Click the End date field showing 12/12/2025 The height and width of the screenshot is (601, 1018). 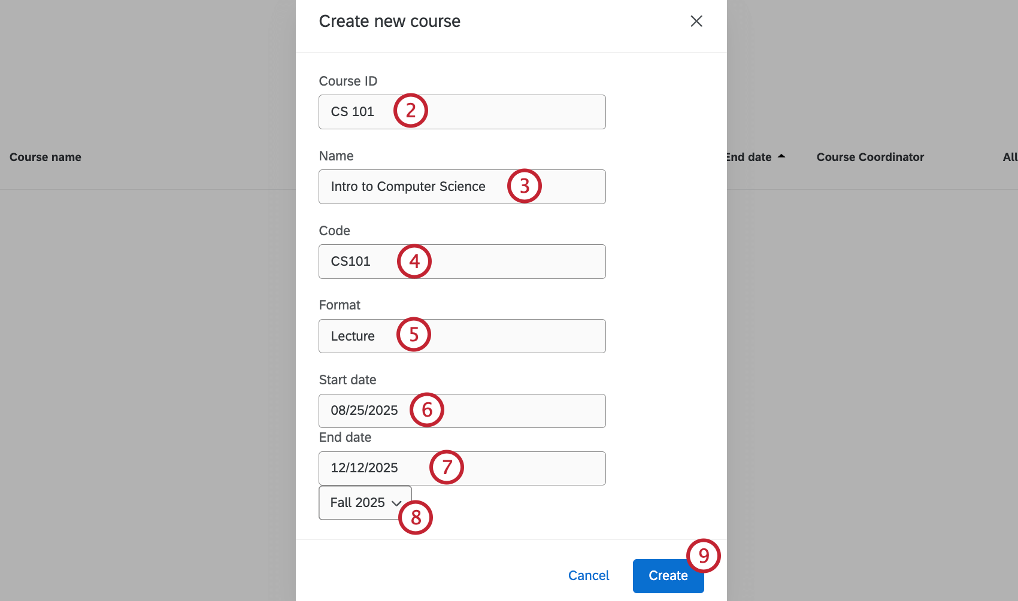coord(365,468)
